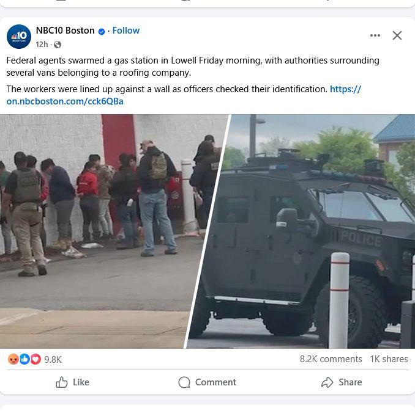Dismiss the post with the X button
Viewport: 415px width, 411px height.
[397, 35]
